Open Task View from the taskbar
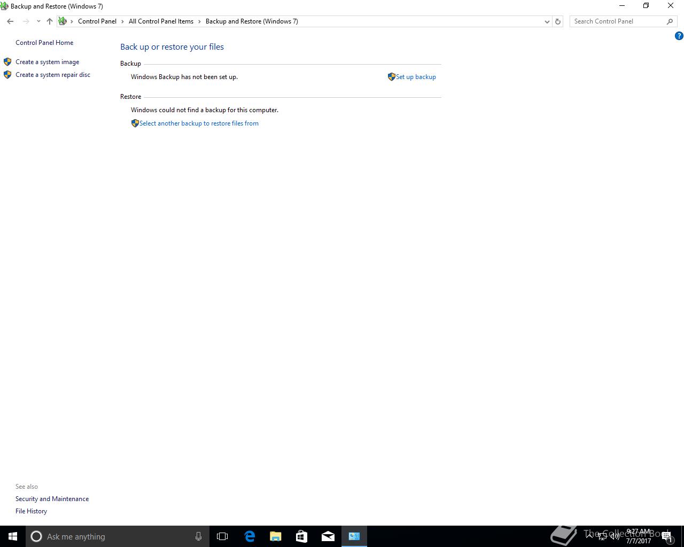The height and width of the screenshot is (547, 684). [222, 536]
